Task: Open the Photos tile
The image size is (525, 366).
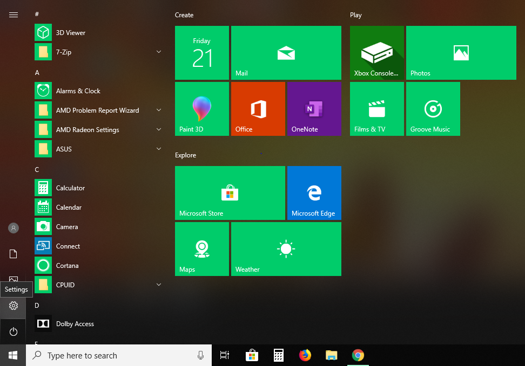Action: coord(461,52)
